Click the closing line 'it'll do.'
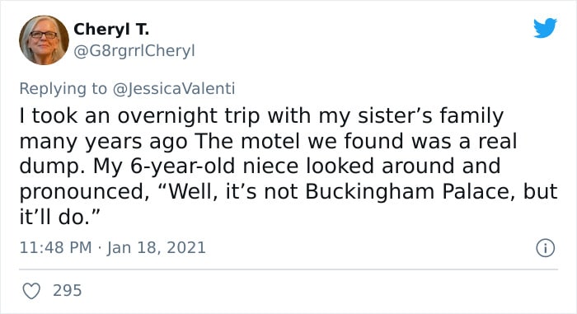The height and width of the screenshot is (314, 577). tap(60, 217)
